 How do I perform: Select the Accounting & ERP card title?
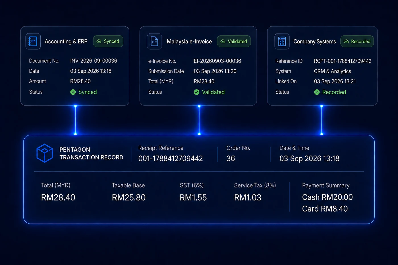click(x=66, y=41)
